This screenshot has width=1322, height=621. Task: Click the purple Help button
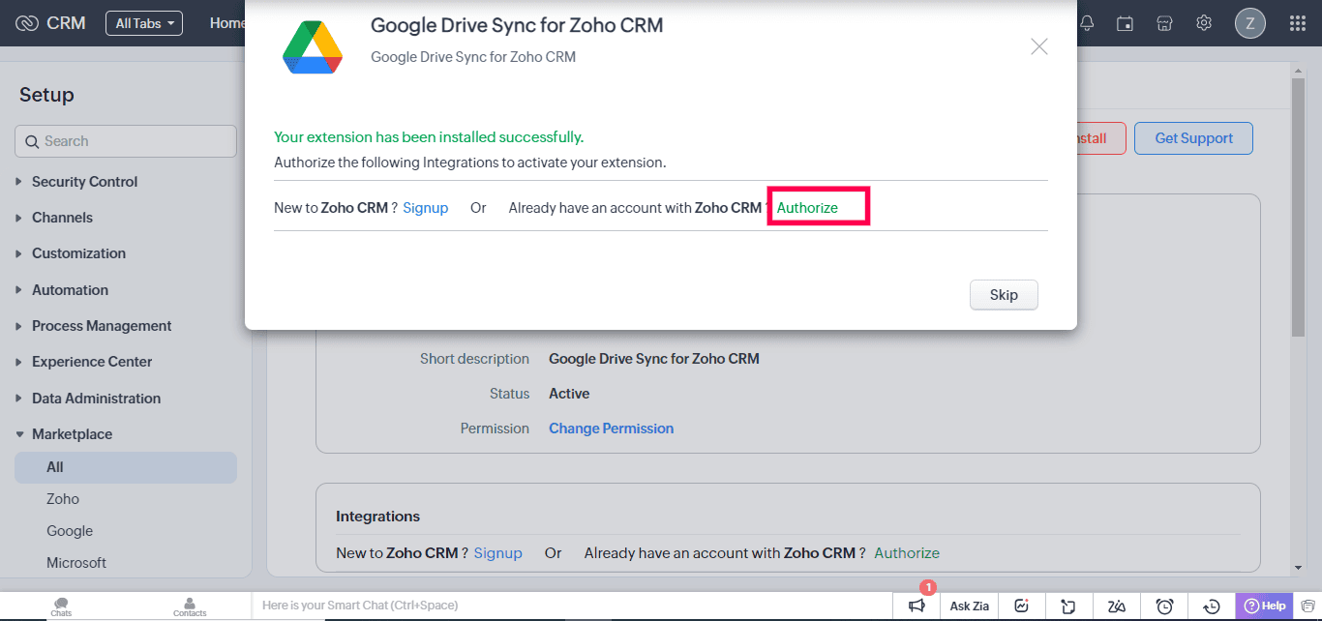pos(1265,606)
